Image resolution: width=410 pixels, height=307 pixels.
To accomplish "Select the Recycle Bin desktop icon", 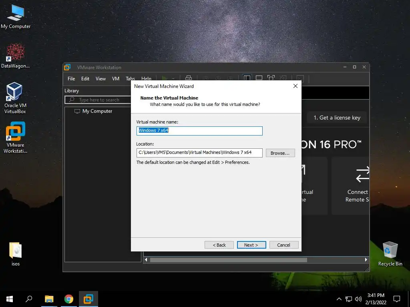I will tap(390, 254).
